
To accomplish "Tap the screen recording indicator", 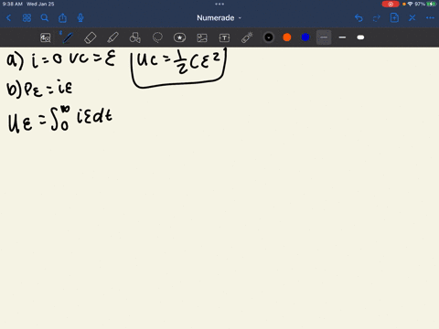I will tap(391, 4).
